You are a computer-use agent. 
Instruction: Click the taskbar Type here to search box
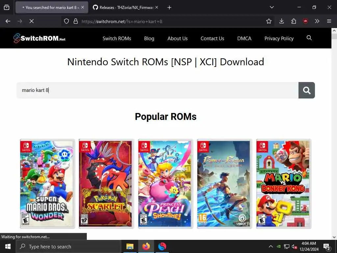pos(68,246)
